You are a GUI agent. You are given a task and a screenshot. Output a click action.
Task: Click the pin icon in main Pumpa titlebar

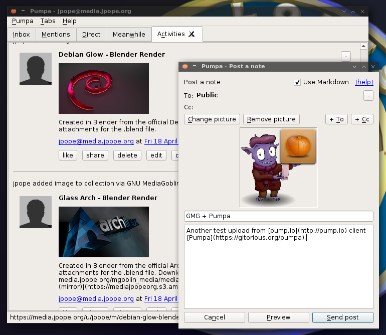[x=23, y=11]
